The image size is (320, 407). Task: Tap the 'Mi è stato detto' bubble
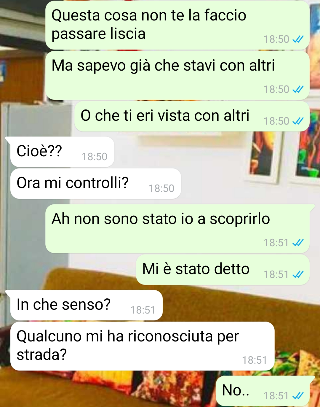223,270
